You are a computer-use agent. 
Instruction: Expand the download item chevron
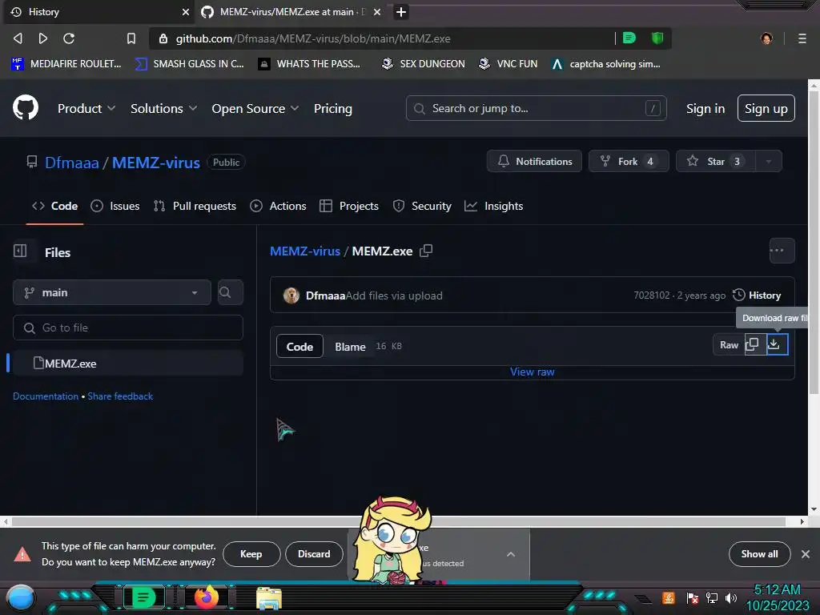point(511,554)
